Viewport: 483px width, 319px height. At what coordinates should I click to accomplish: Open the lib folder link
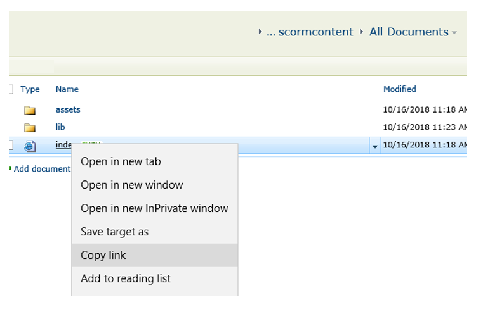(x=60, y=127)
